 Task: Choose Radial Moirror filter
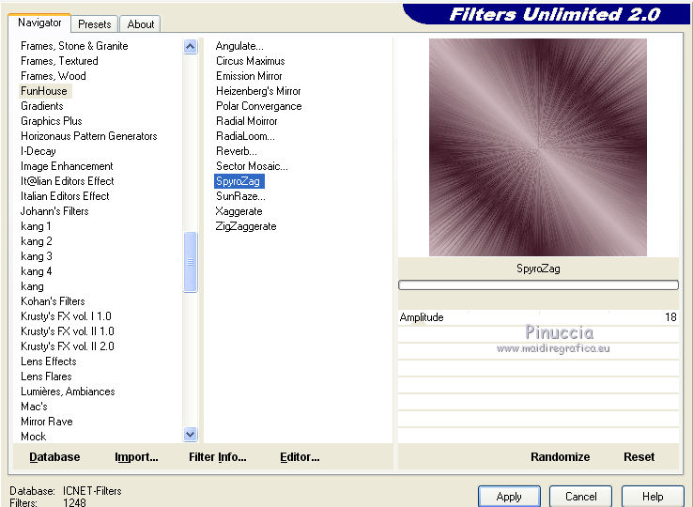point(247,121)
